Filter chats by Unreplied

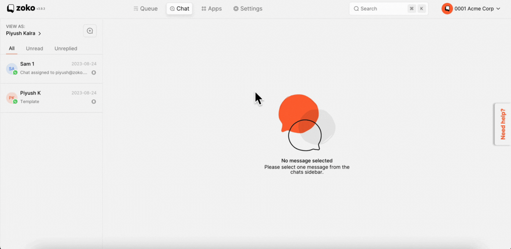[x=66, y=49]
